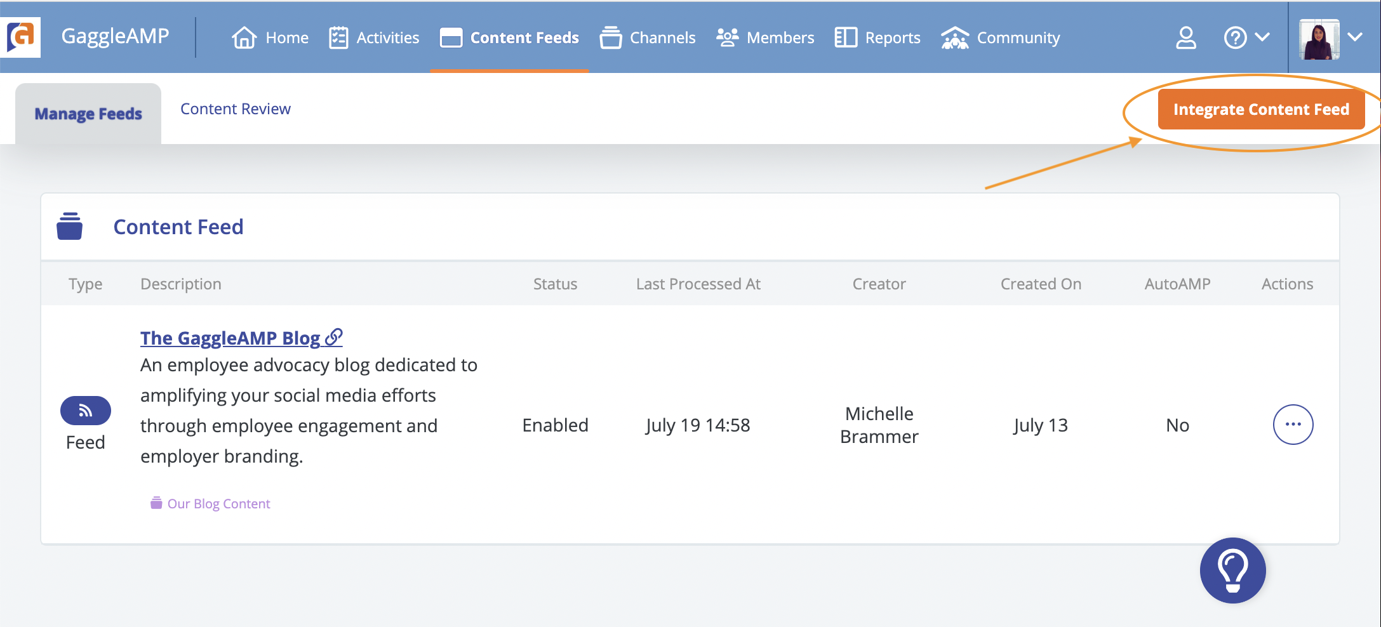
Task: Click the RSS Feed type badge
Action: click(86, 411)
